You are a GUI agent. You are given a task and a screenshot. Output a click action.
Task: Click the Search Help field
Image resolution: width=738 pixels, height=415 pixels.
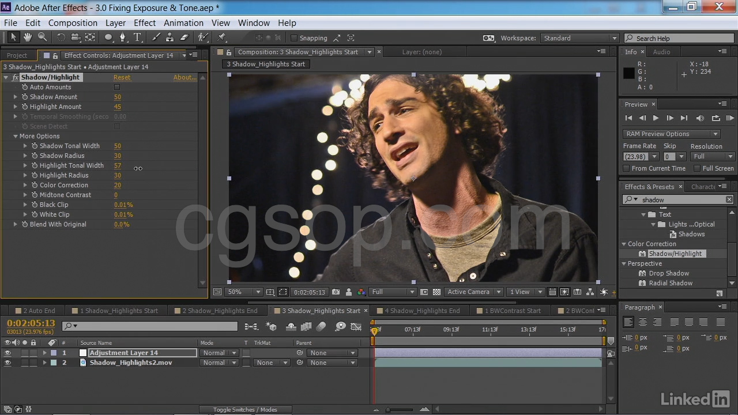click(679, 38)
